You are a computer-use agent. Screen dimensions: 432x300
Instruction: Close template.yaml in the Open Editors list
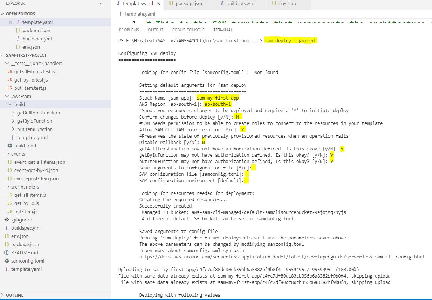point(10,22)
